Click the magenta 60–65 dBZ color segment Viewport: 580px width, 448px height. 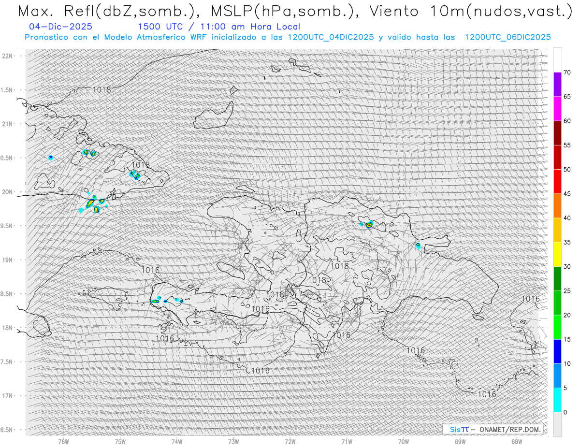(557, 109)
